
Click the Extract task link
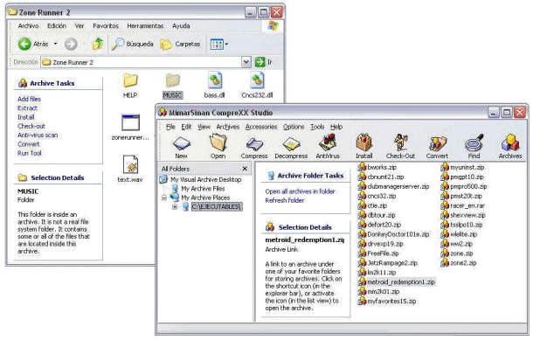(x=27, y=108)
